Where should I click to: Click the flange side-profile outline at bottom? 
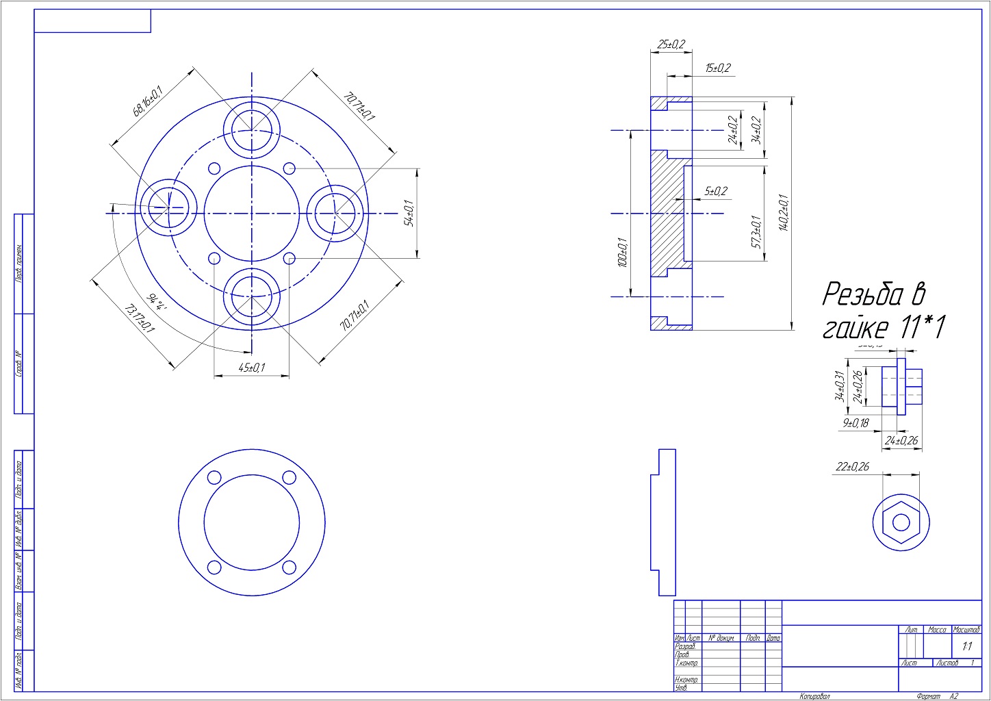662,522
